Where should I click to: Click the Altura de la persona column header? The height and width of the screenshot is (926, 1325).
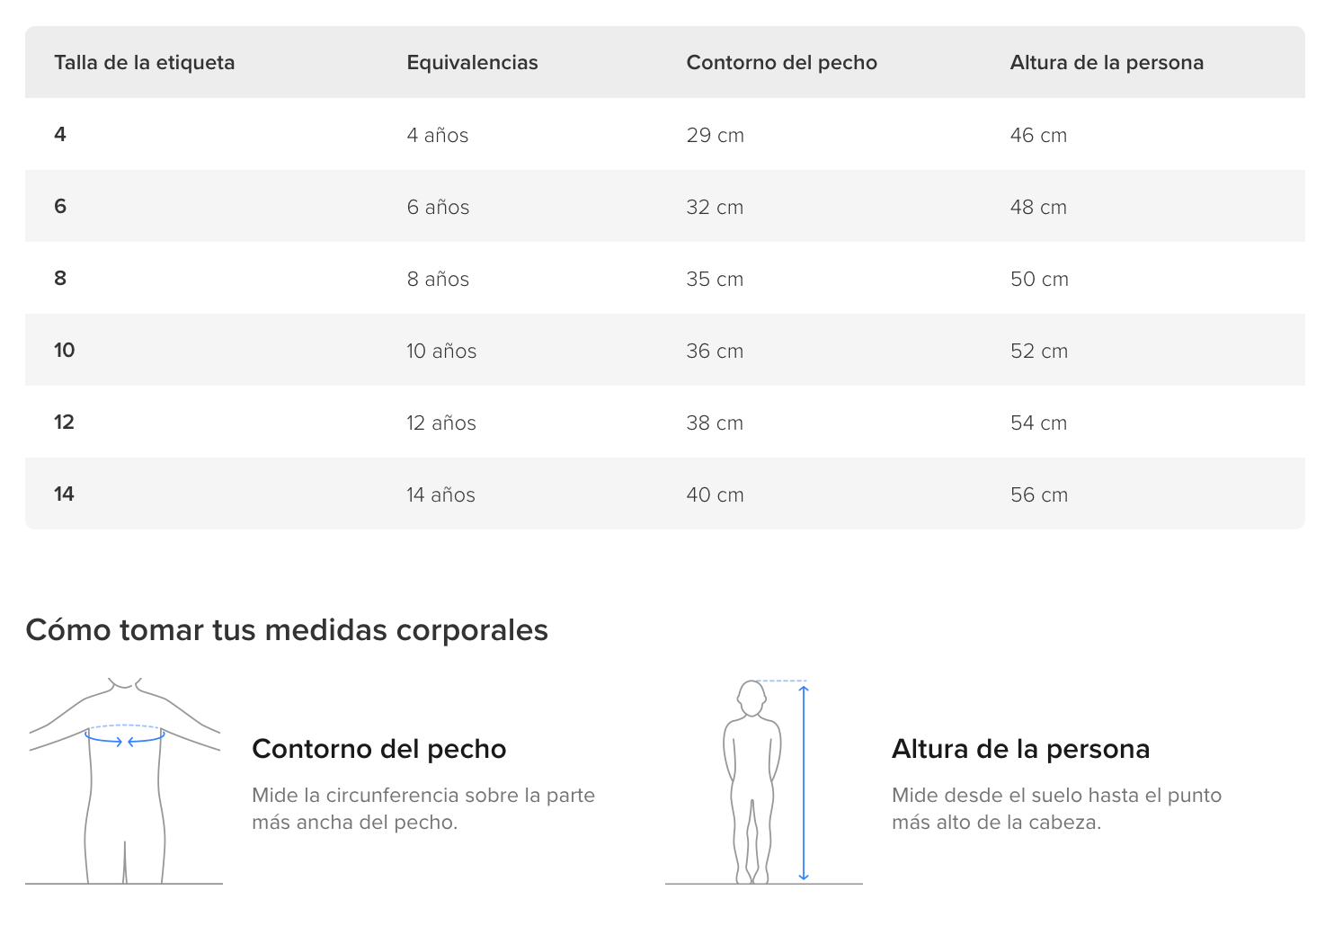1107,63
